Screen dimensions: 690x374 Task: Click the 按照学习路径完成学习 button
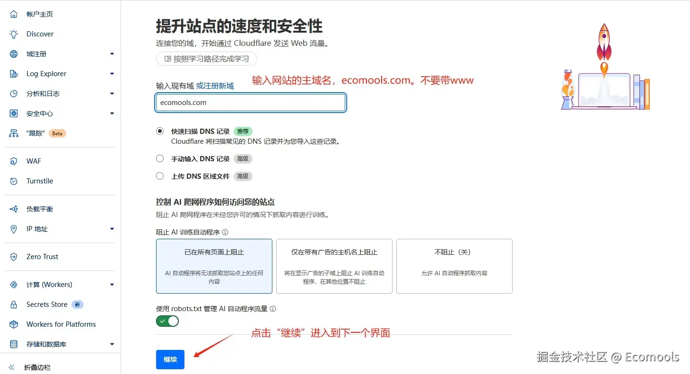coord(207,59)
